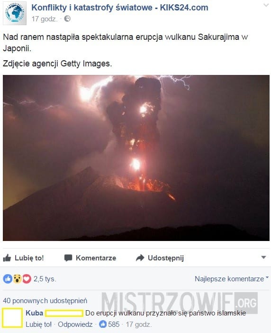Open Kuba's profile name link

pyautogui.click(x=35, y=313)
